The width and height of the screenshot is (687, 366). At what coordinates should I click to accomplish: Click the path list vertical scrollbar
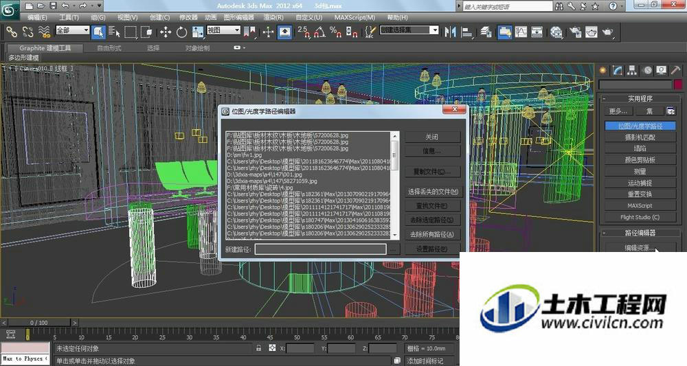pyautogui.click(x=395, y=185)
